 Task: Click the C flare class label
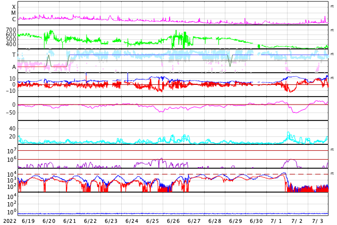(14, 19)
